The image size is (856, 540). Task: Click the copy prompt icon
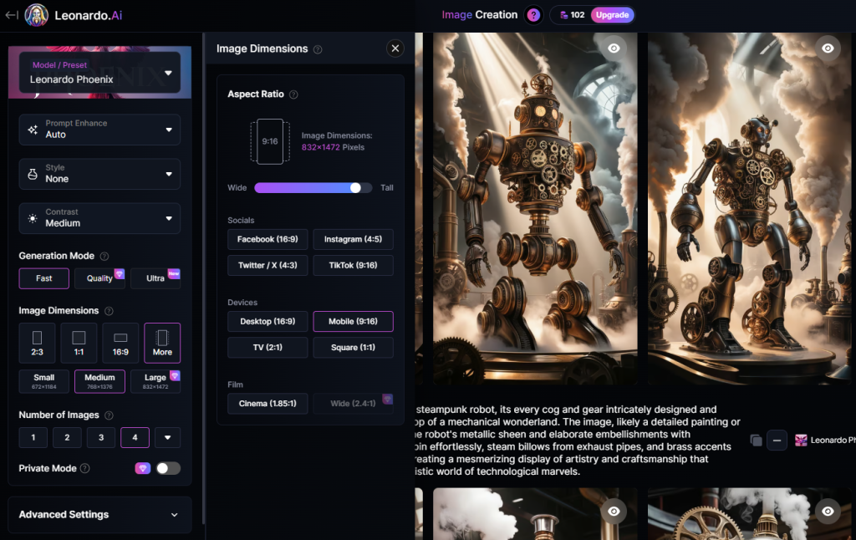point(756,440)
